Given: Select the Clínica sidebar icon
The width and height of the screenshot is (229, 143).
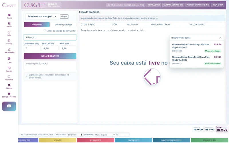Looking at the screenshot, I should [x=9, y=41].
